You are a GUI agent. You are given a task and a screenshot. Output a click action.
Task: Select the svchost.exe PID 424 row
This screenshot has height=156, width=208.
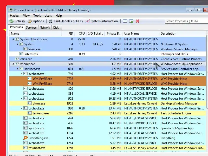click(x=108, y=118)
